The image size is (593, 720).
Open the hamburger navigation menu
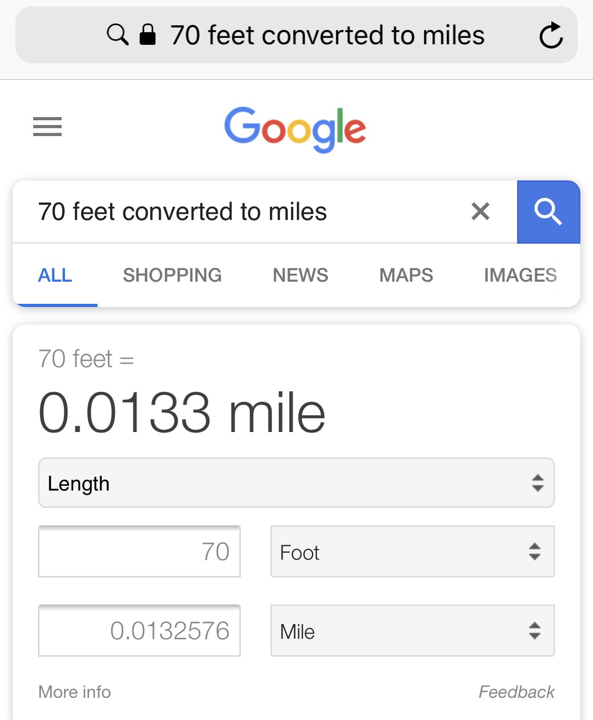coord(47,127)
